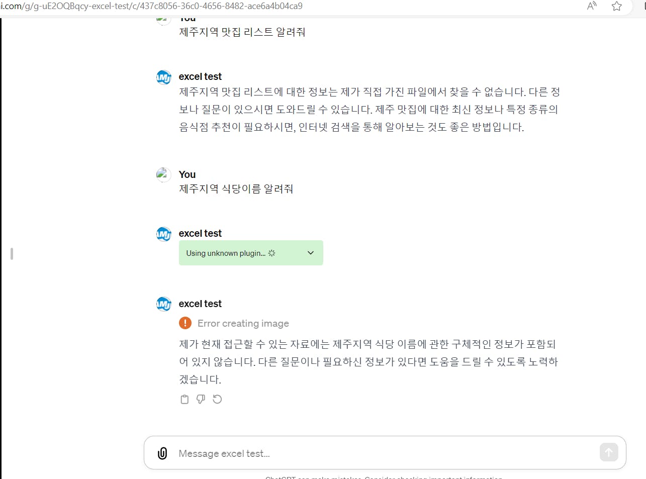The width and height of the screenshot is (646, 479).
Task: Add page to favorites with star icon
Action: click(x=617, y=6)
